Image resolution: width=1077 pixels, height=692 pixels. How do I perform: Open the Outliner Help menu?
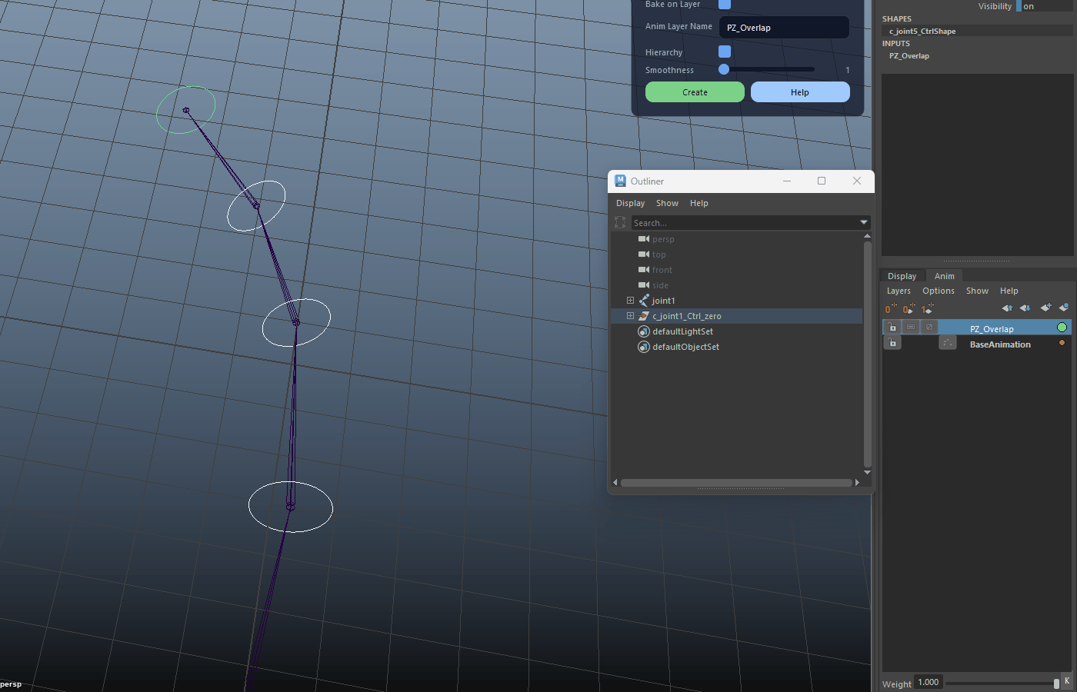click(x=699, y=203)
